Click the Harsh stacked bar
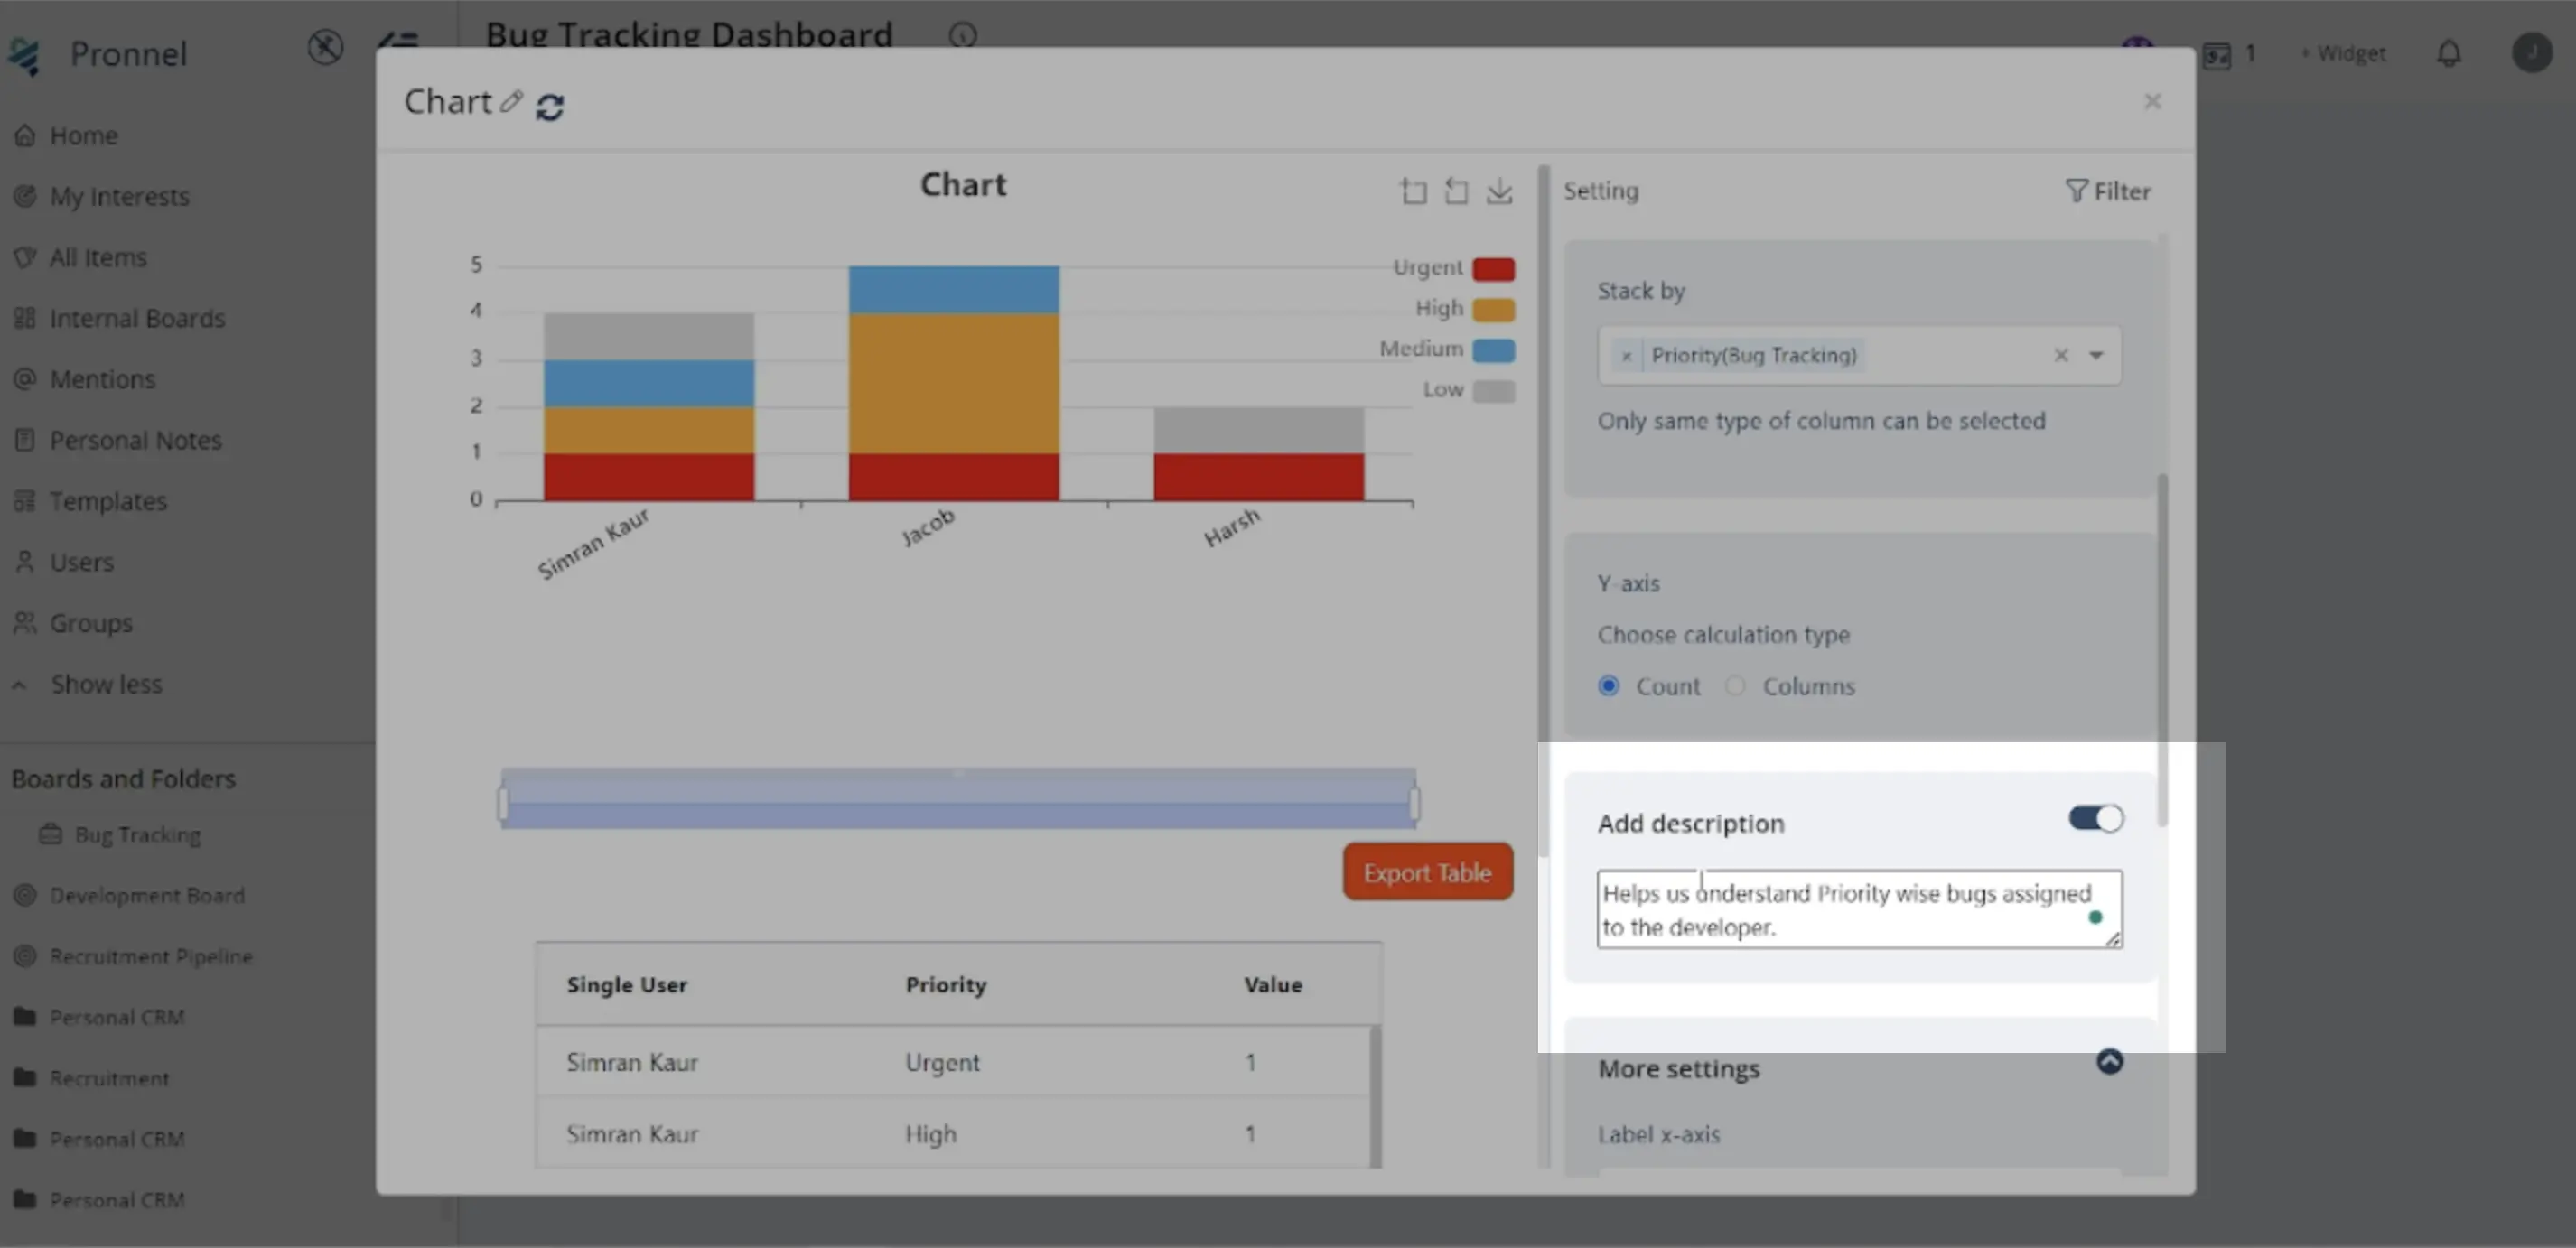 tap(1259, 454)
